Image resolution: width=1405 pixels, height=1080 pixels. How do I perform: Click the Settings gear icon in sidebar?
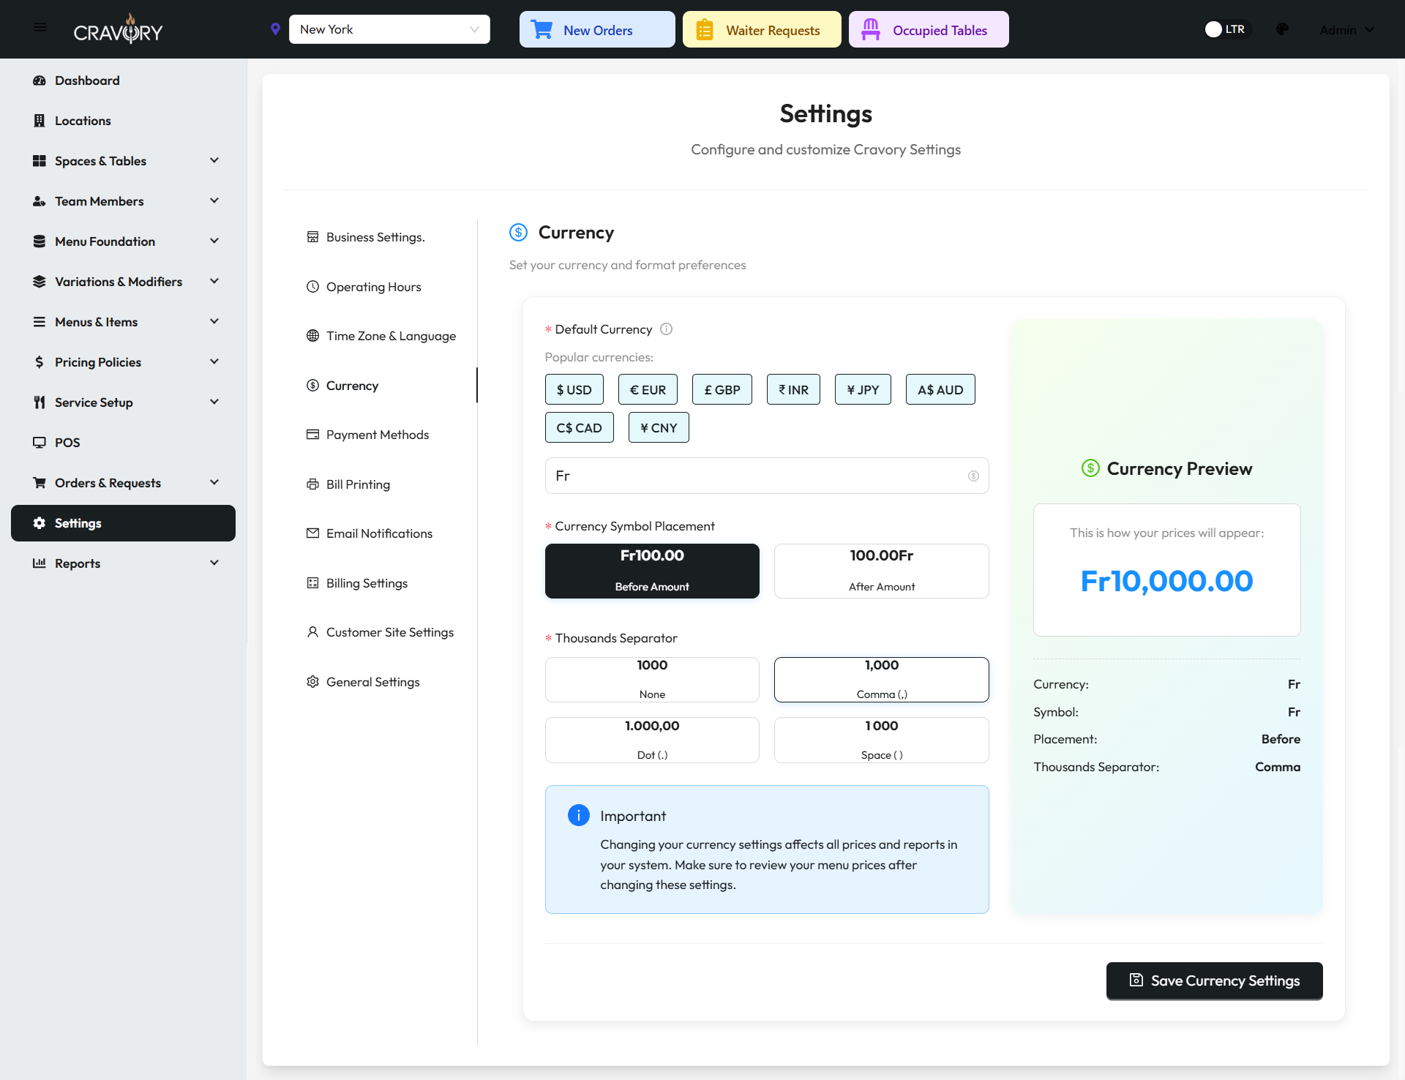pos(40,523)
